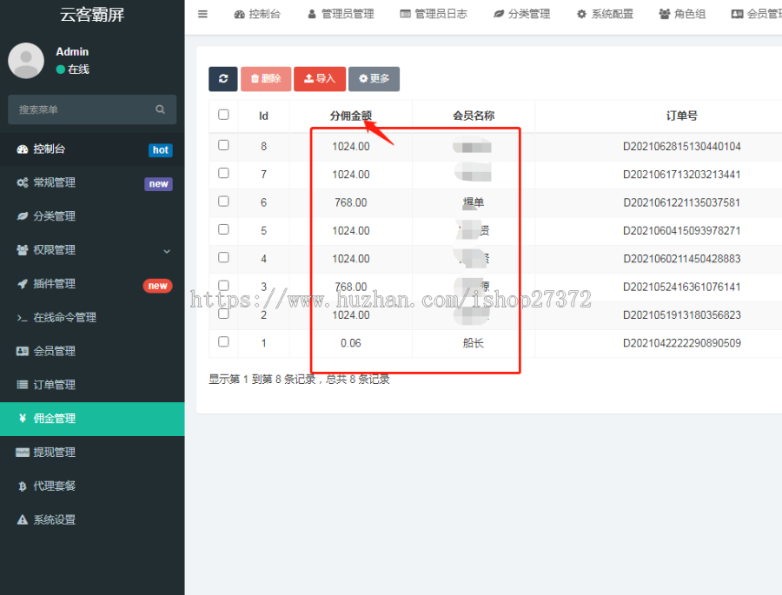Open 管理员管理 in the top navigation
782x595 pixels.
point(341,15)
